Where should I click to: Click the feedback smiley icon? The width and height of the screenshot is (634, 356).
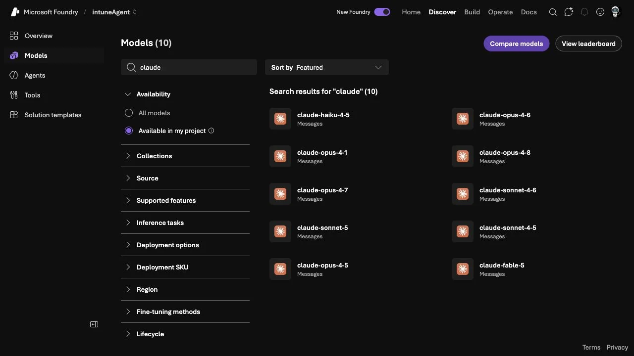[x=600, y=12]
